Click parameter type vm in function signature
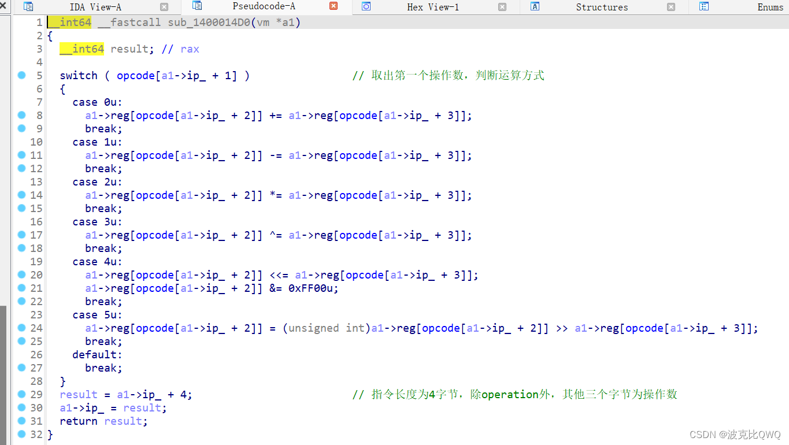Image resolution: width=789 pixels, height=445 pixels. tap(262, 23)
